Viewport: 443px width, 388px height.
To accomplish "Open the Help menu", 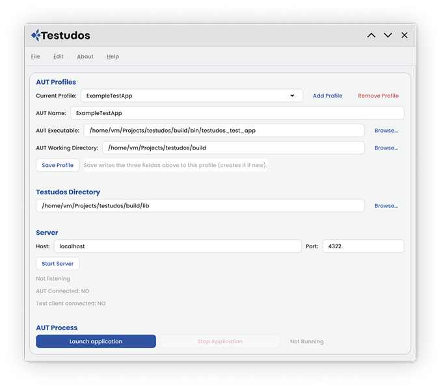I will [x=113, y=57].
